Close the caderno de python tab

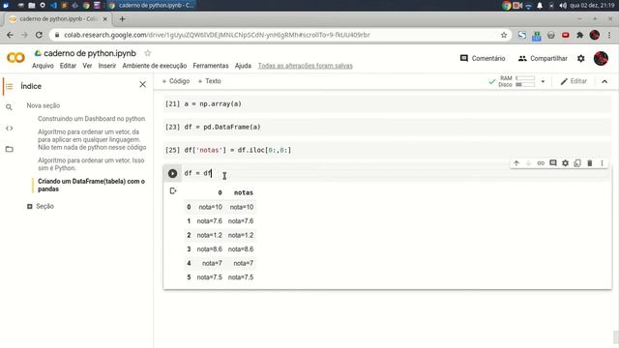(105, 19)
